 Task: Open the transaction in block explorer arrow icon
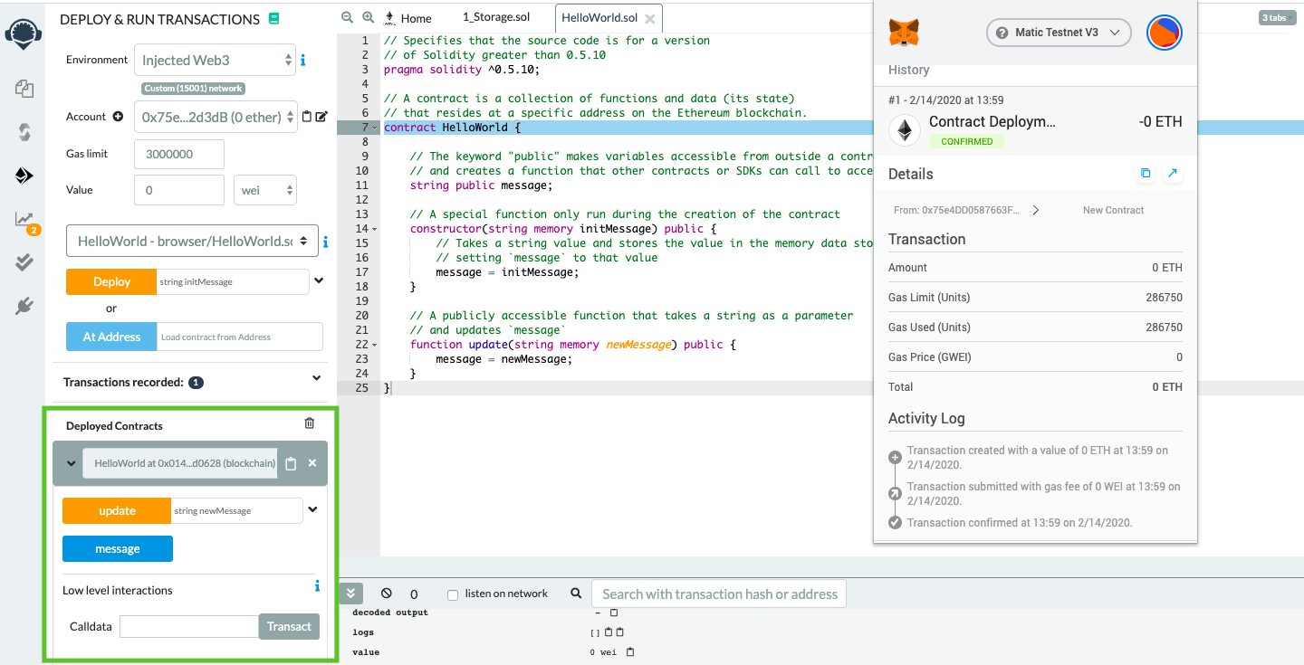[x=1173, y=173]
